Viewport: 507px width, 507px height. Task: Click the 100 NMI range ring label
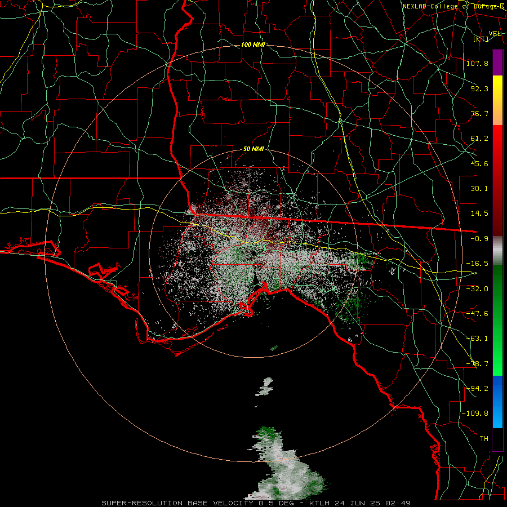253,45
